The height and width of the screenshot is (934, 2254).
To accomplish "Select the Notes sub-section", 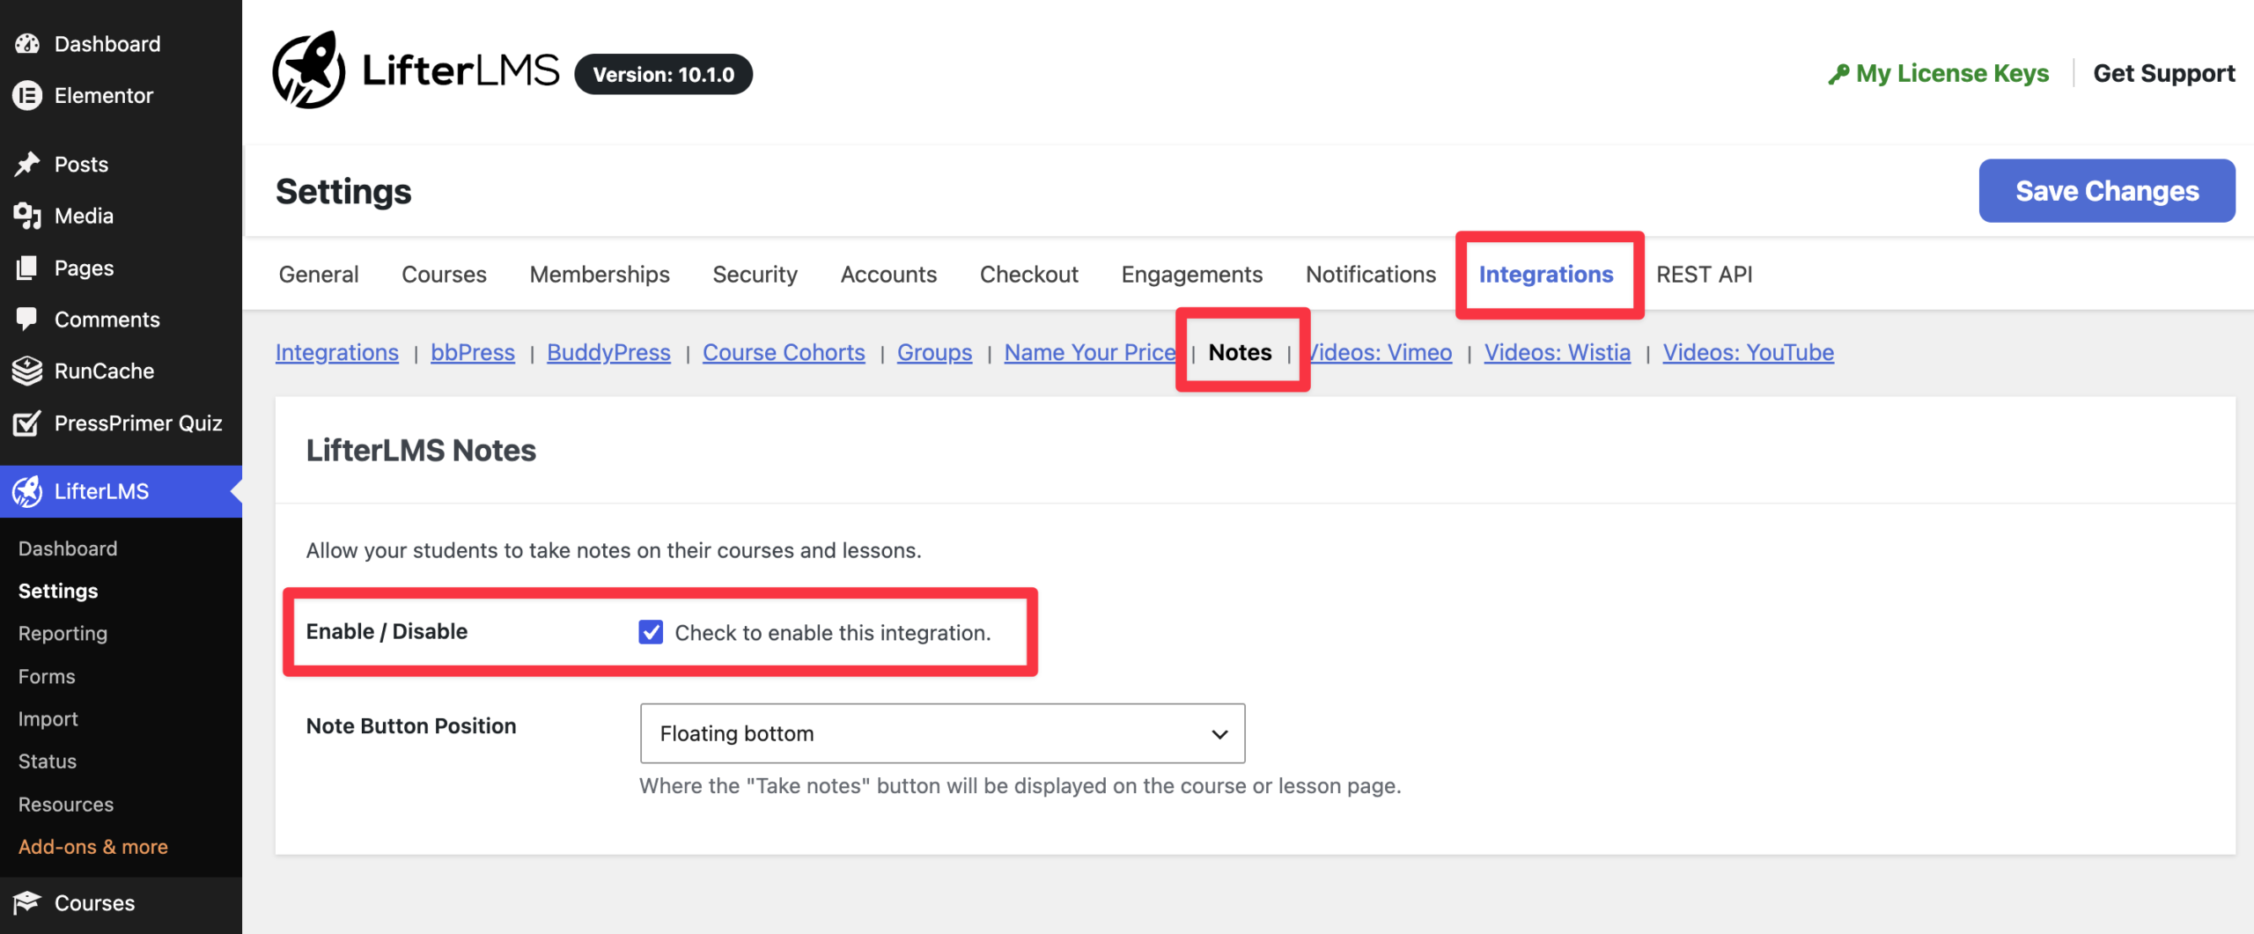I will point(1240,352).
